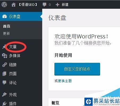Click the dashboard gauge icon
This screenshot has height=106, width=120.
coord(5,16)
